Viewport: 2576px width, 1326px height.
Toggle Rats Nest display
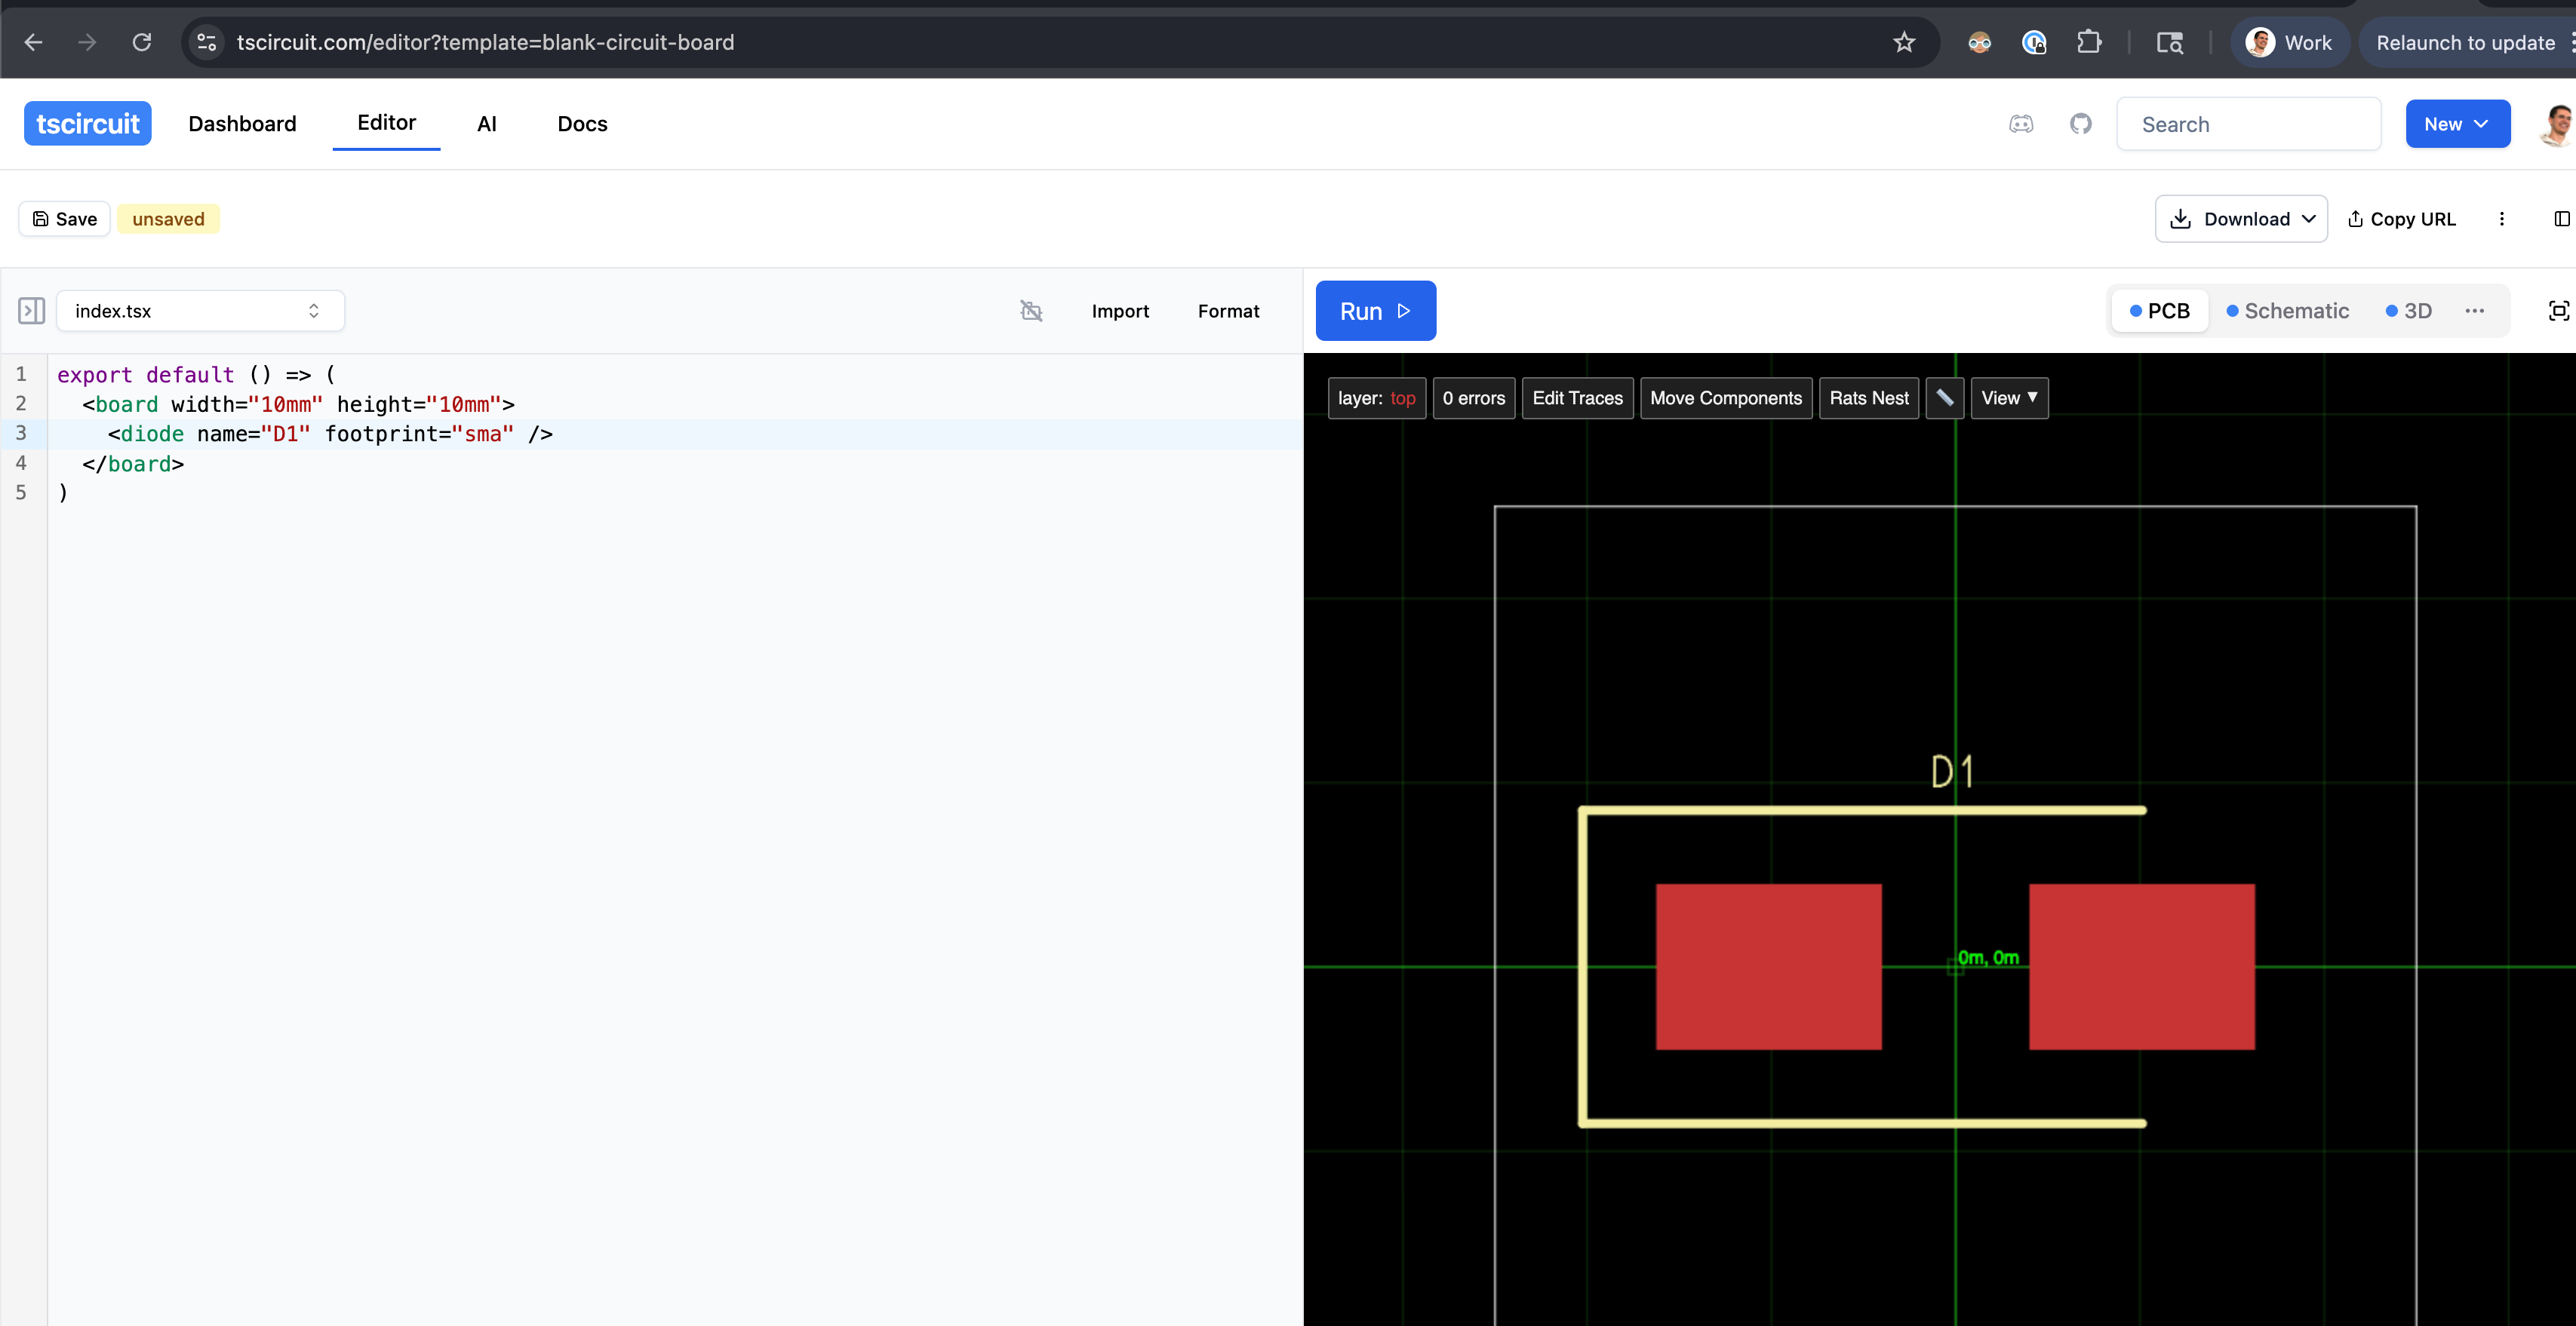[x=1868, y=398]
